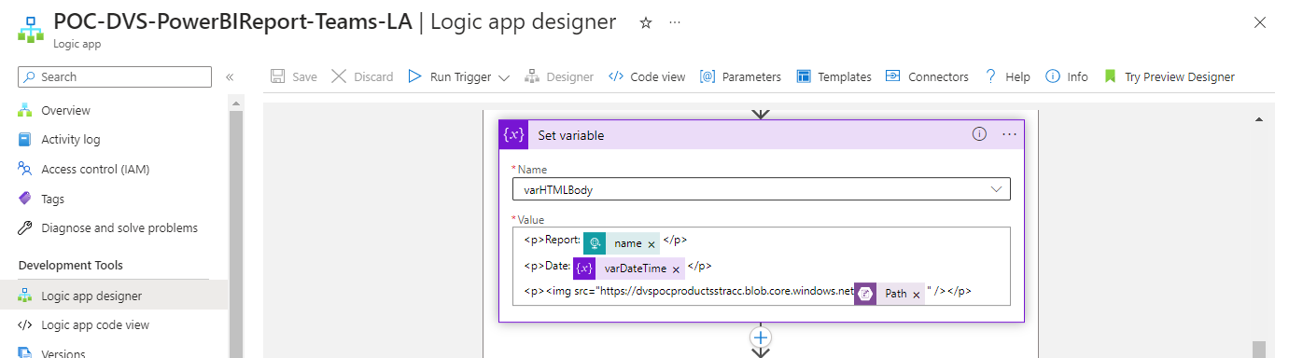This screenshot has height=358, width=1289.
Task: Open Set variable card ellipsis menu
Action: coord(1009,134)
